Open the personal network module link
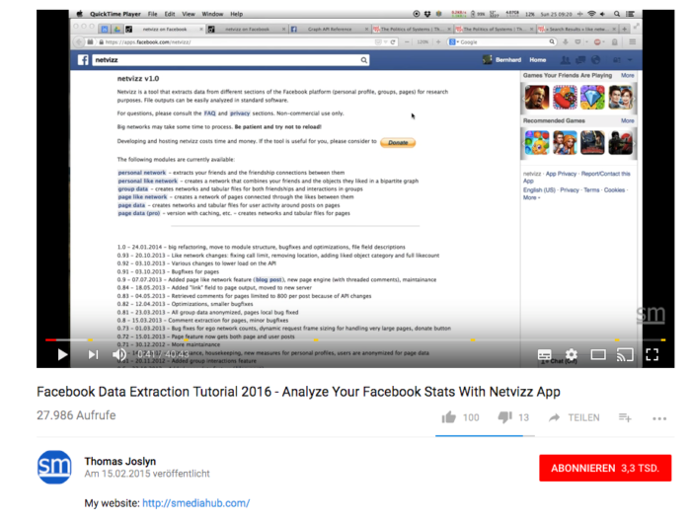691x521 pixels. pyautogui.click(x=142, y=173)
